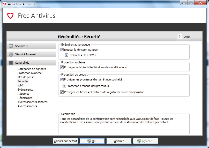The image size is (209, 148).
Task: Open the WMI settings page
Action: click(20, 85)
